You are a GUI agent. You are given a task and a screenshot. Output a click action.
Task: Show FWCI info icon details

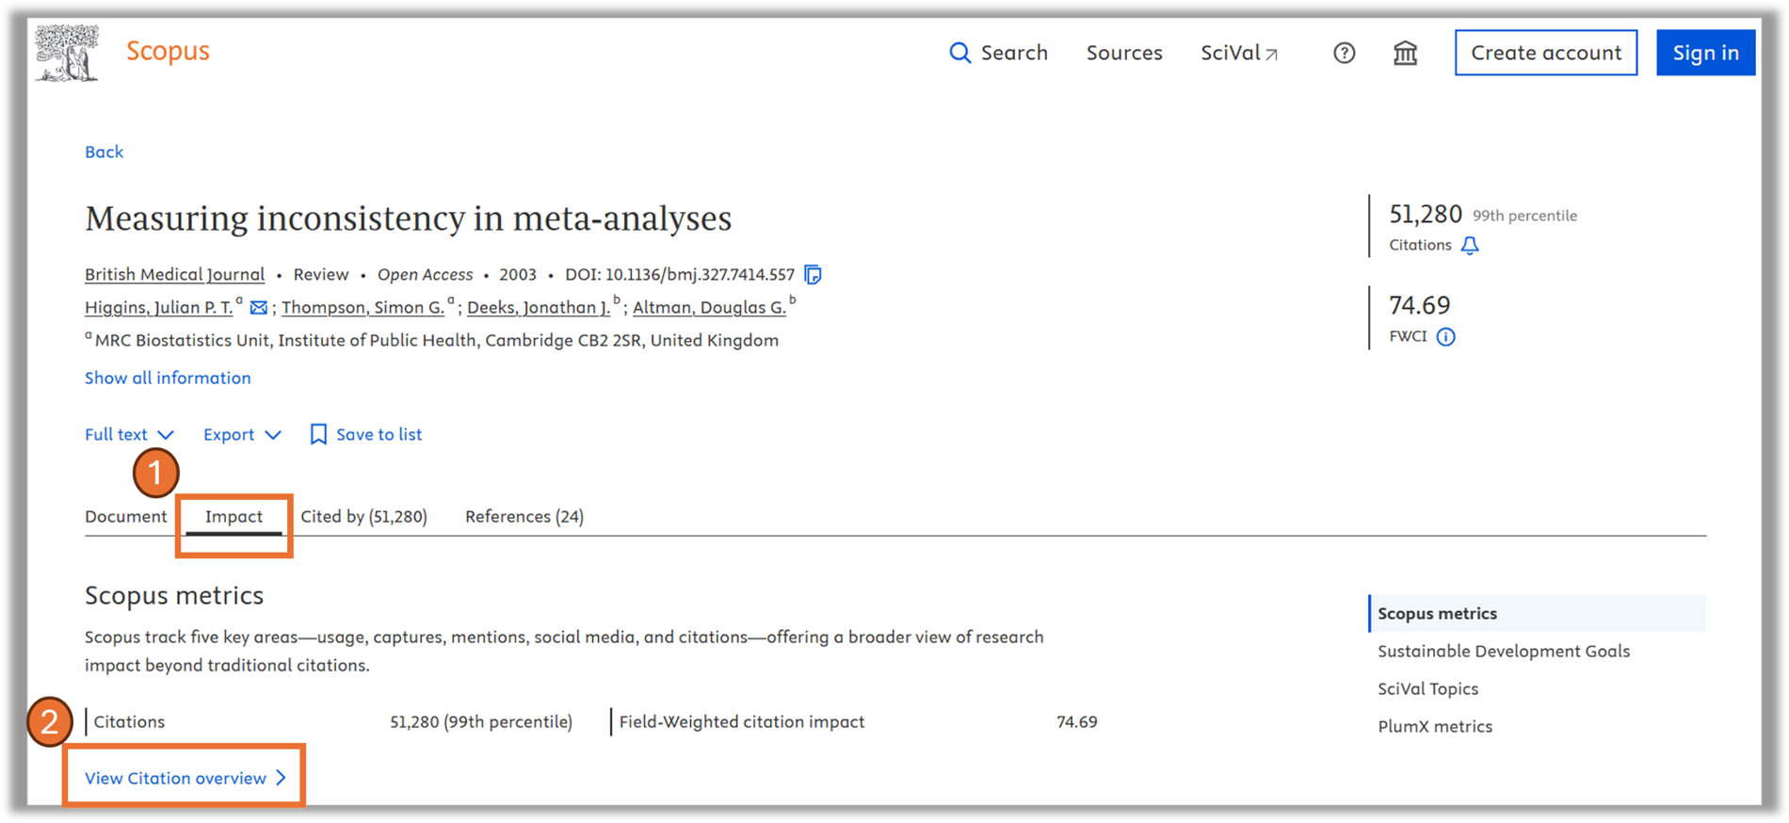(x=1445, y=337)
